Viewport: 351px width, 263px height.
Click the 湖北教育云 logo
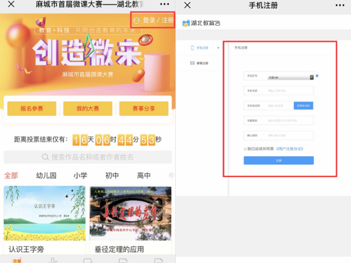(x=201, y=23)
